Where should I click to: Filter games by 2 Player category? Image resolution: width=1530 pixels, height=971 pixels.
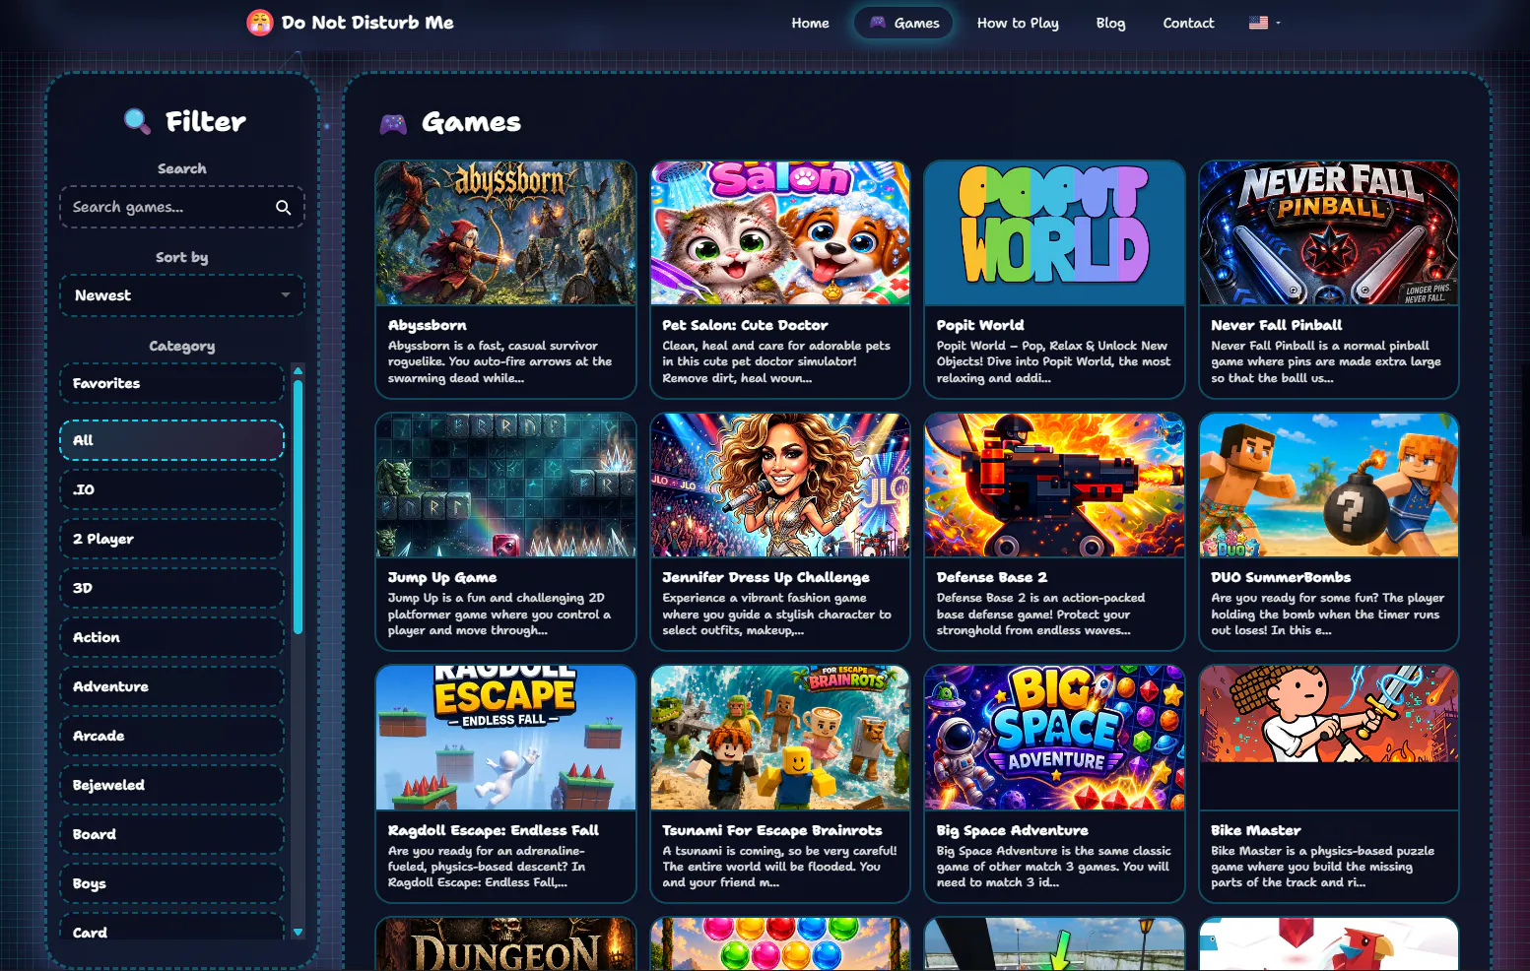click(x=172, y=539)
